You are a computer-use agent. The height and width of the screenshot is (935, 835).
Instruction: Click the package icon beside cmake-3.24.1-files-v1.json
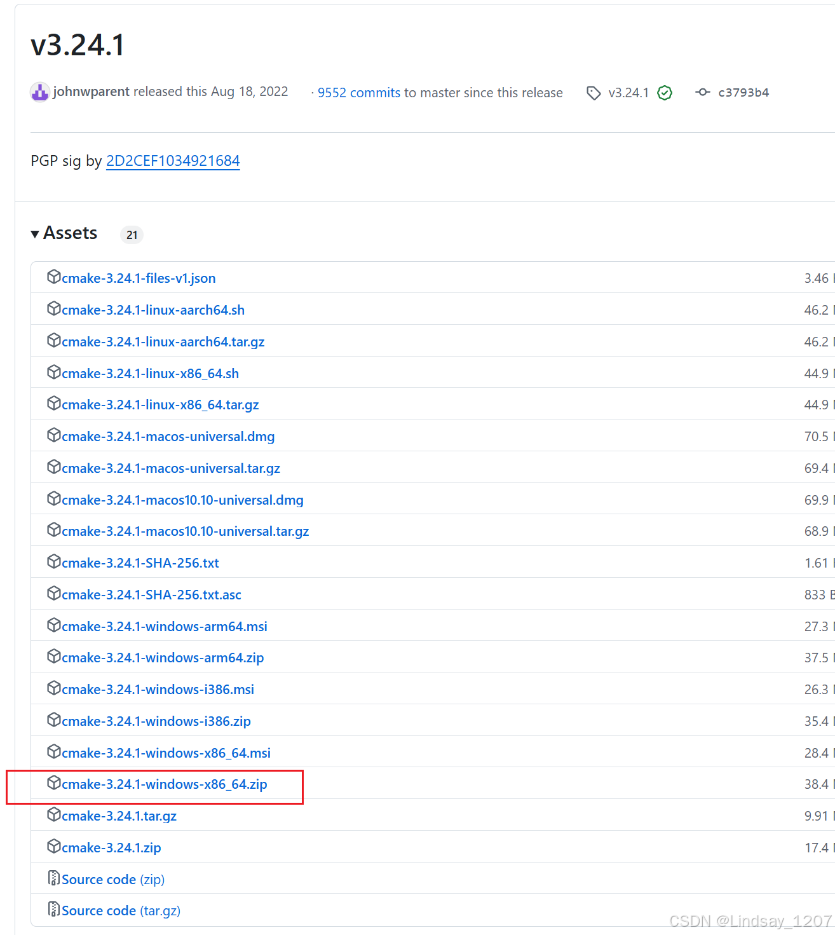(x=54, y=276)
